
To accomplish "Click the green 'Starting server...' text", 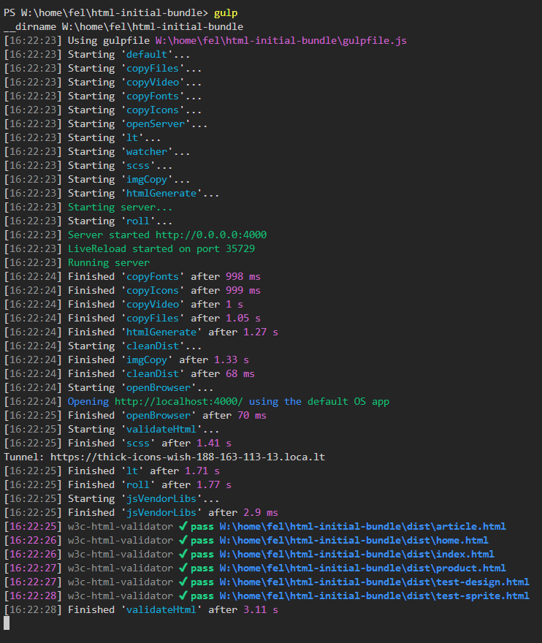I will click(x=120, y=207).
